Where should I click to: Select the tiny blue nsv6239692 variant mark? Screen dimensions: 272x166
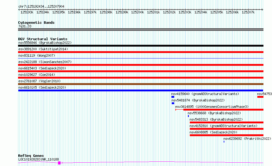224,142
